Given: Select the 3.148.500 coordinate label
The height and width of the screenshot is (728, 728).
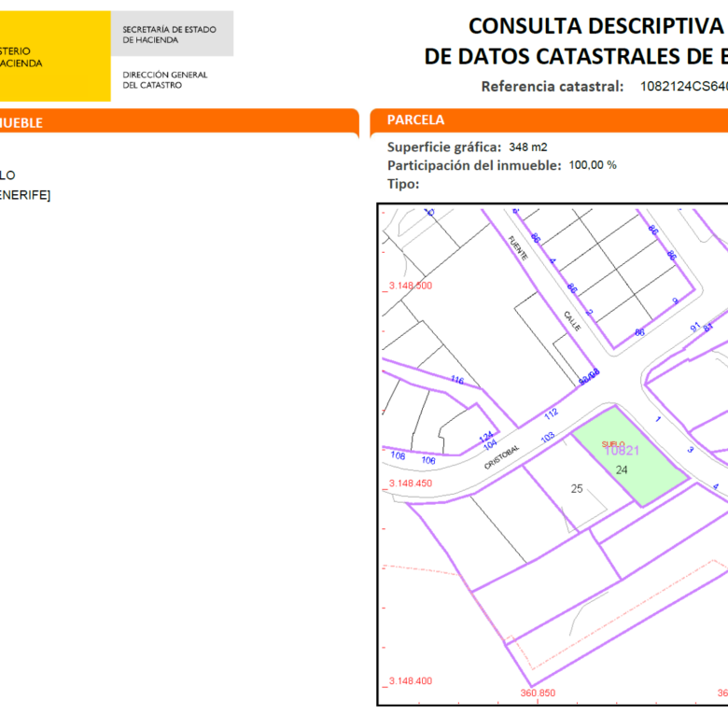Looking at the screenshot, I should tap(411, 286).
